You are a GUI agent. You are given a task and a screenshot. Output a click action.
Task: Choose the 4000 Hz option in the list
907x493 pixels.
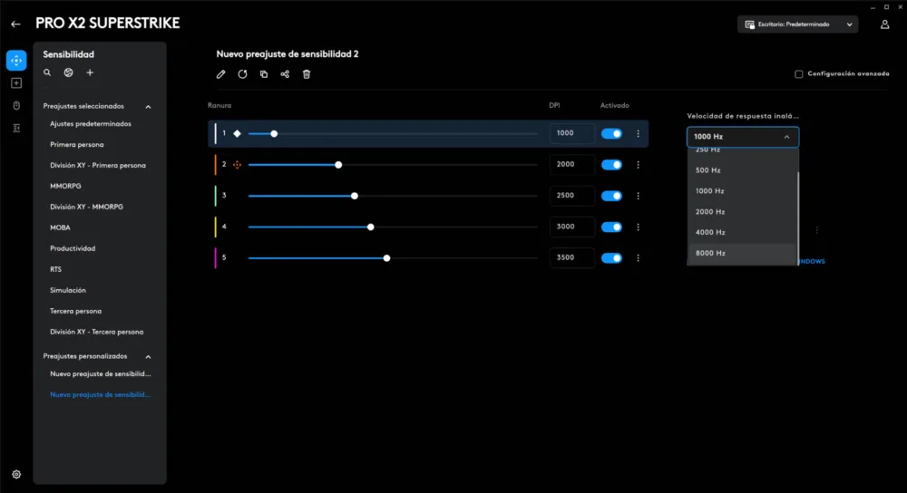pyautogui.click(x=710, y=232)
